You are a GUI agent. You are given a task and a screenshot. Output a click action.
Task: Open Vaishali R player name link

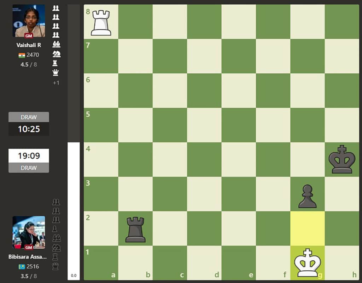(x=29, y=45)
